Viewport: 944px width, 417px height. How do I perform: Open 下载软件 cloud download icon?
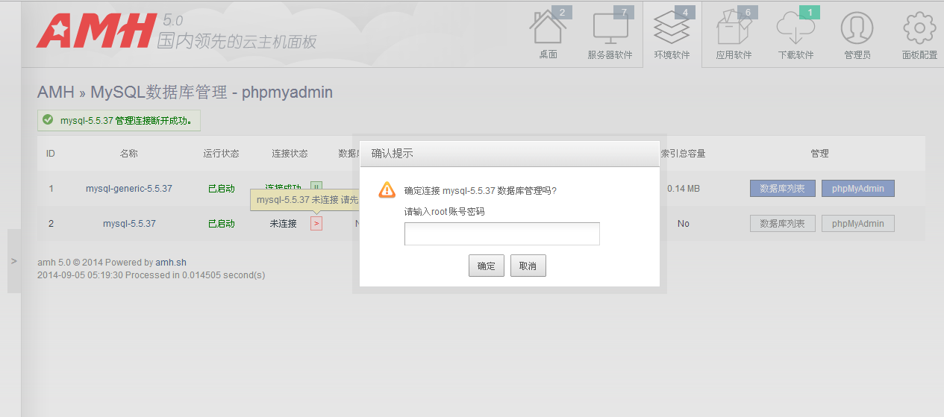tap(795, 34)
